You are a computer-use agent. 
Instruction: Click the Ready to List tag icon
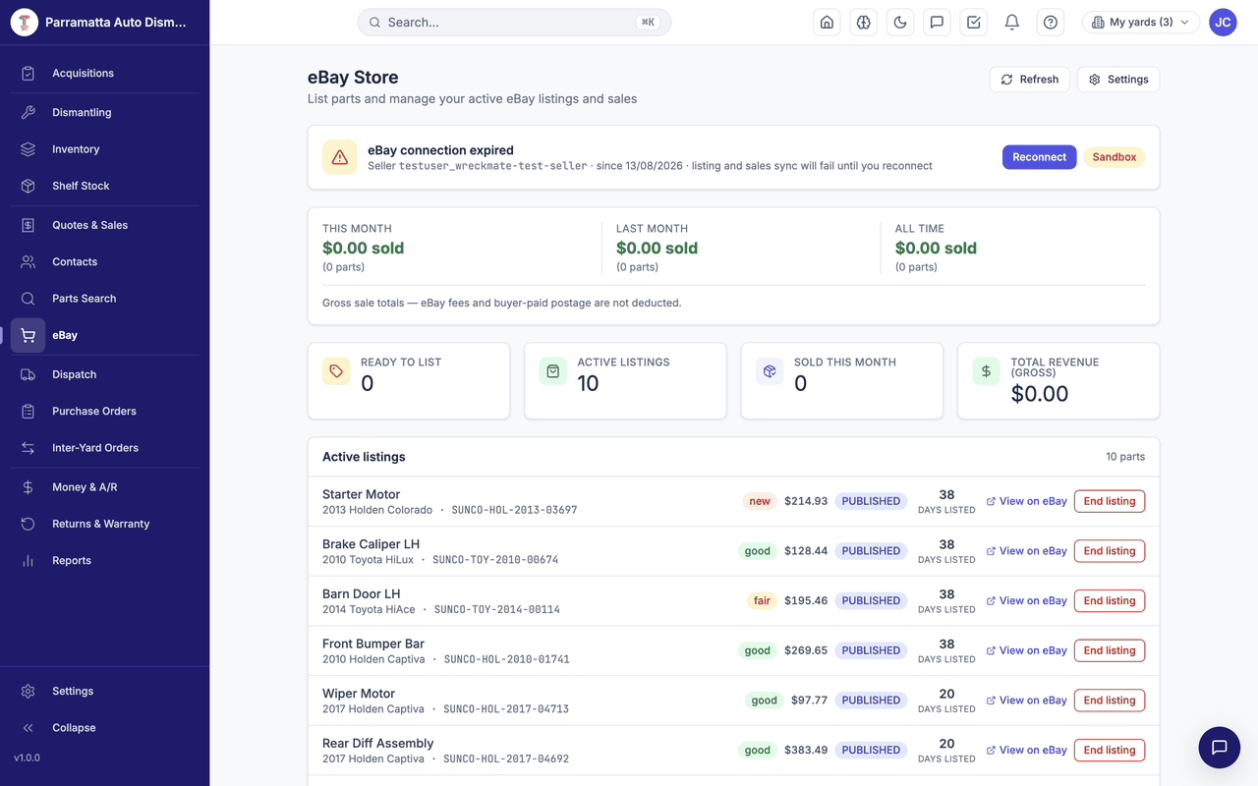click(336, 371)
